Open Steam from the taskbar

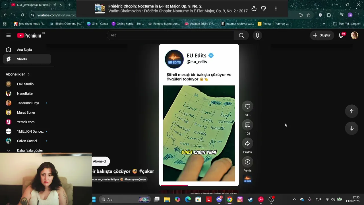[x=250, y=200]
